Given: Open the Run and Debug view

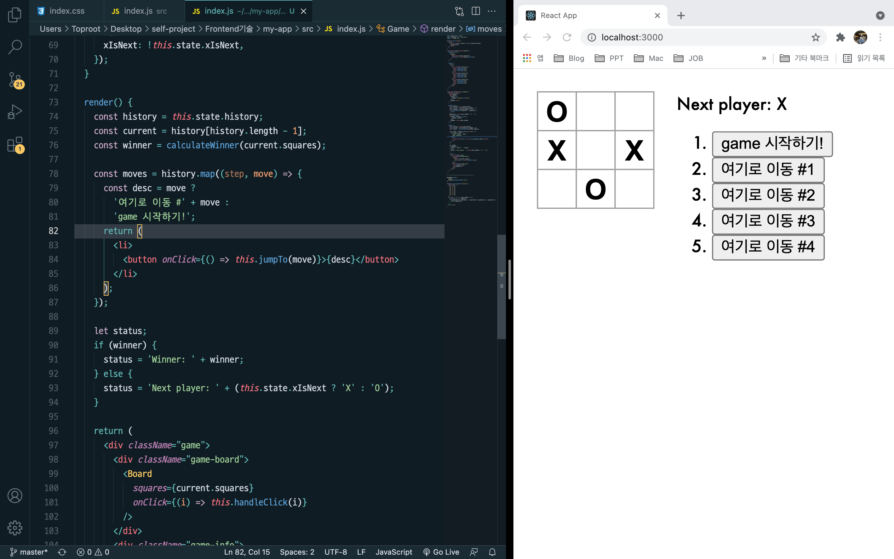Looking at the screenshot, I should [x=15, y=112].
